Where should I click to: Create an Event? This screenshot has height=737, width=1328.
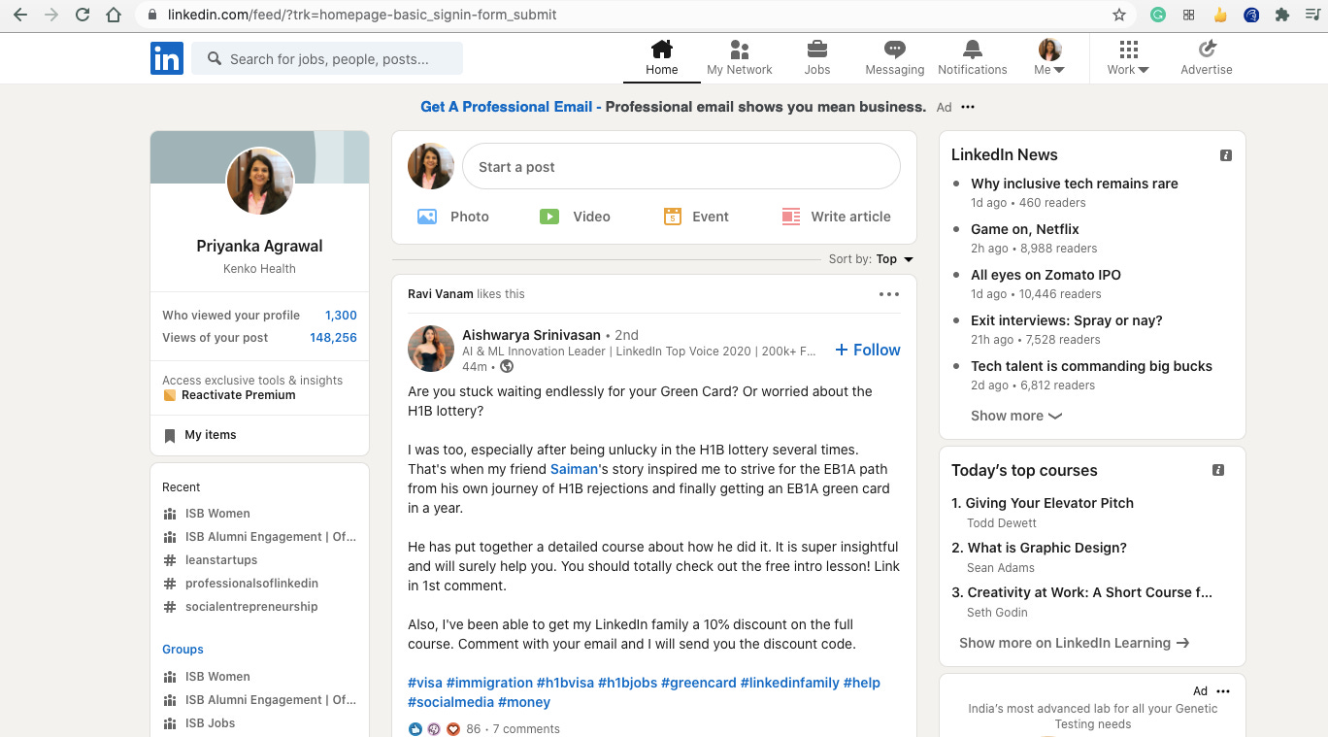696,217
